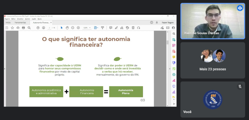Viewport: 249px width, 120px height.
Task: Click scrollbar up arrow in PDF view
Action: 167,32
